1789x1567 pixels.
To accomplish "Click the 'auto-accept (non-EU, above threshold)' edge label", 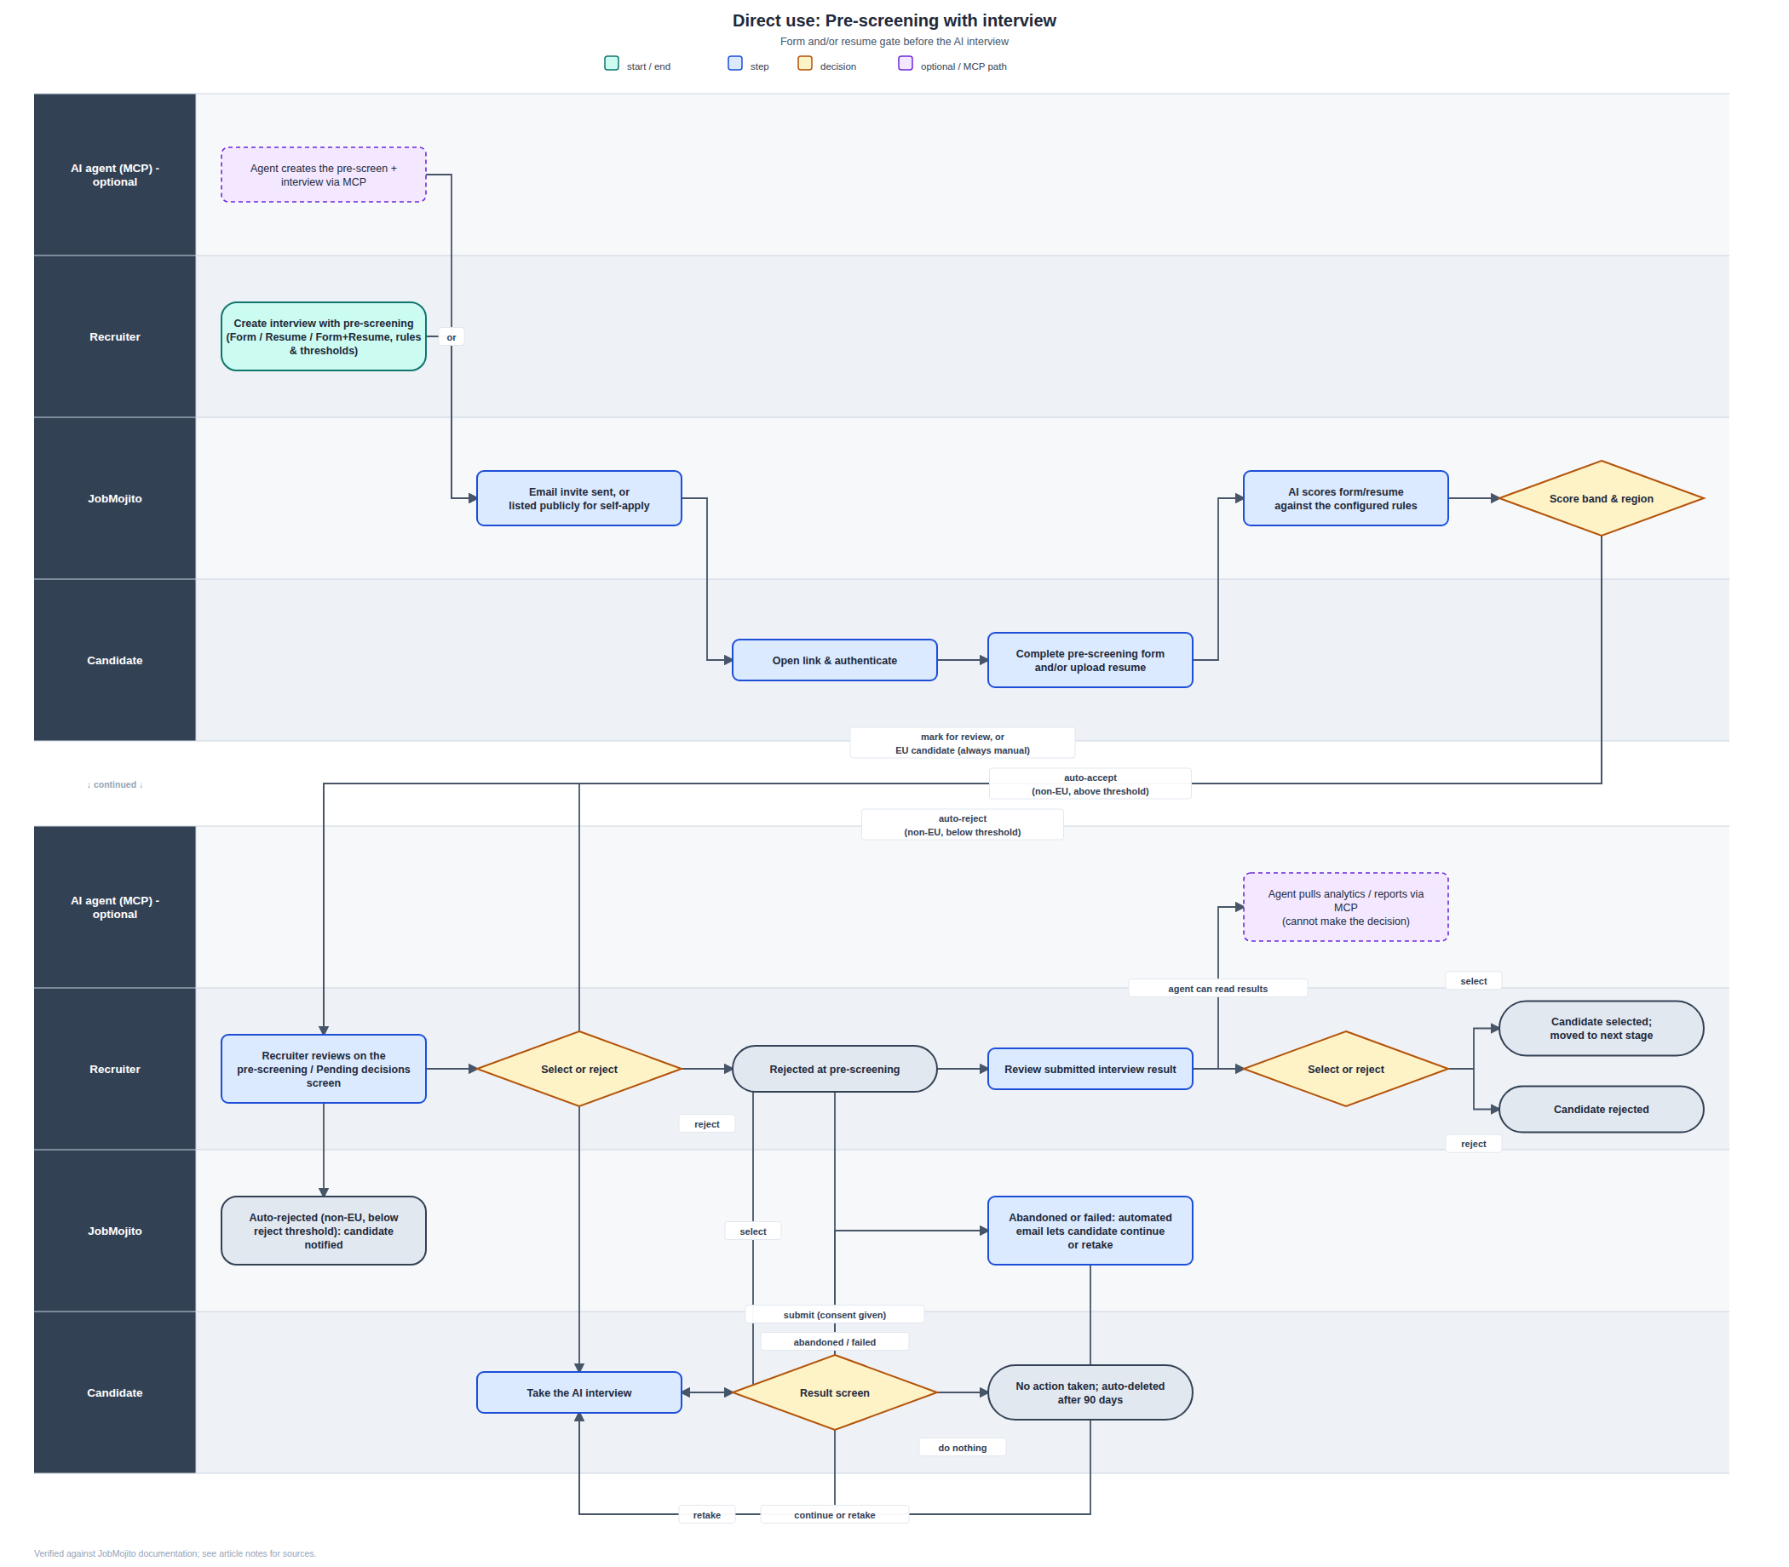I will tap(1090, 783).
